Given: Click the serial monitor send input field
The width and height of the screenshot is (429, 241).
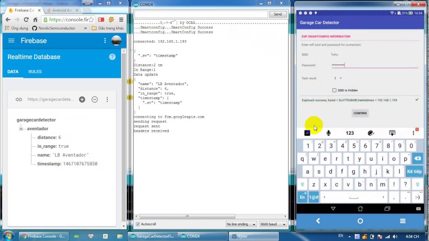Looking at the screenshot, I should coord(201,14).
